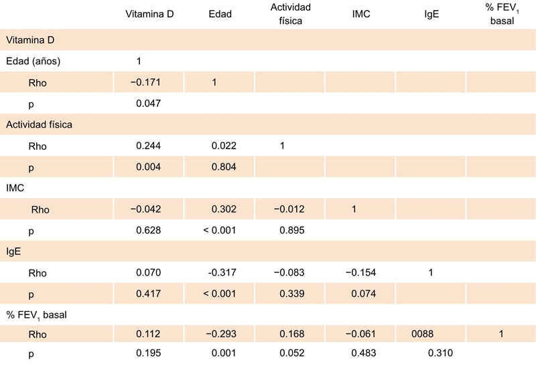Select the p-value cell showing 0.804
This screenshot has width=536, height=366.
click(x=222, y=167)
